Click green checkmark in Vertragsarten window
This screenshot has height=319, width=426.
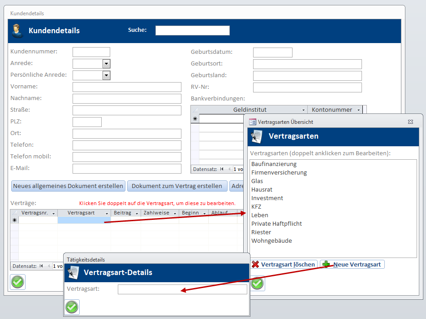point(257,284)
